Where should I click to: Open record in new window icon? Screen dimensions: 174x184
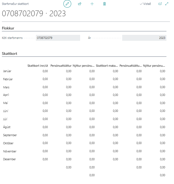coord(160,4)
